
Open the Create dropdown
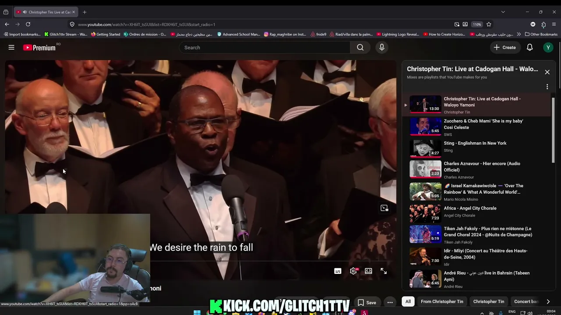[504, 47]
